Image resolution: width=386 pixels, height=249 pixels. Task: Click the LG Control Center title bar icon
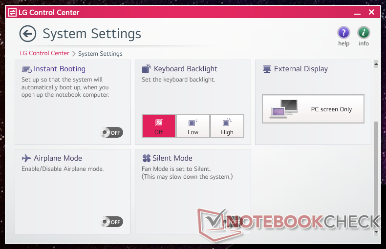[12, 12]
